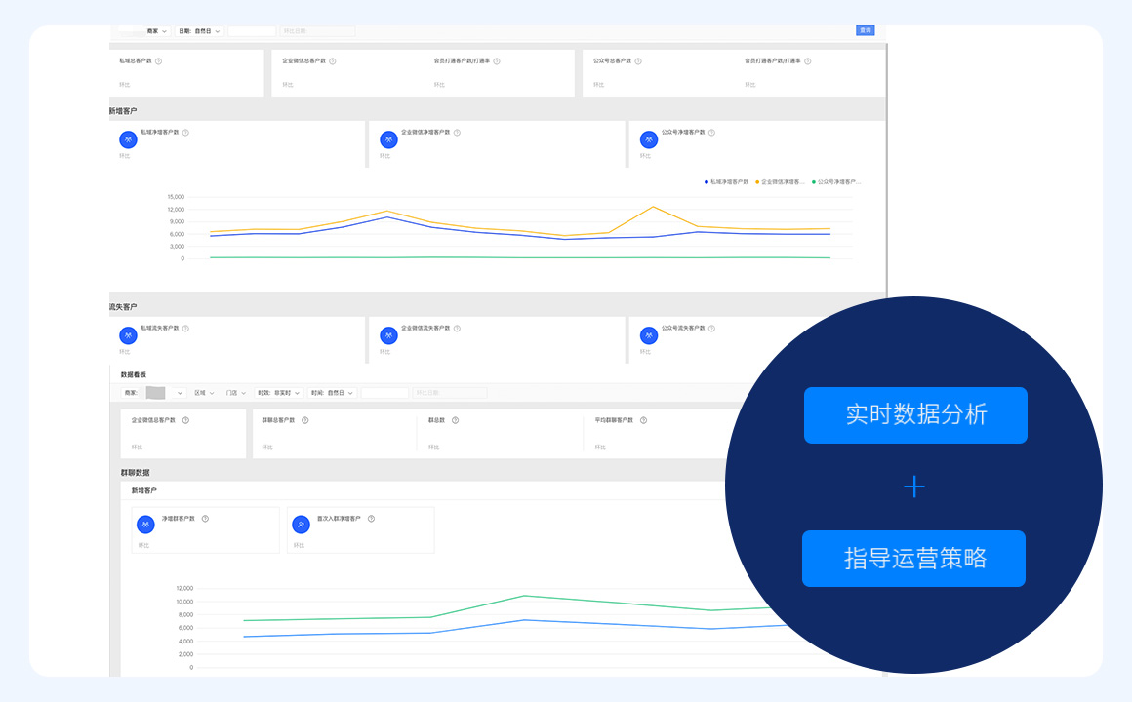Toggle the yellow 企业微信净增 legend item
Screen dimensions: 1132x702
(x=781, y=182)
